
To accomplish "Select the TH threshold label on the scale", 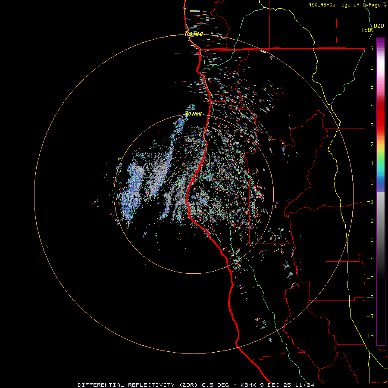I will tap(370, 336).
